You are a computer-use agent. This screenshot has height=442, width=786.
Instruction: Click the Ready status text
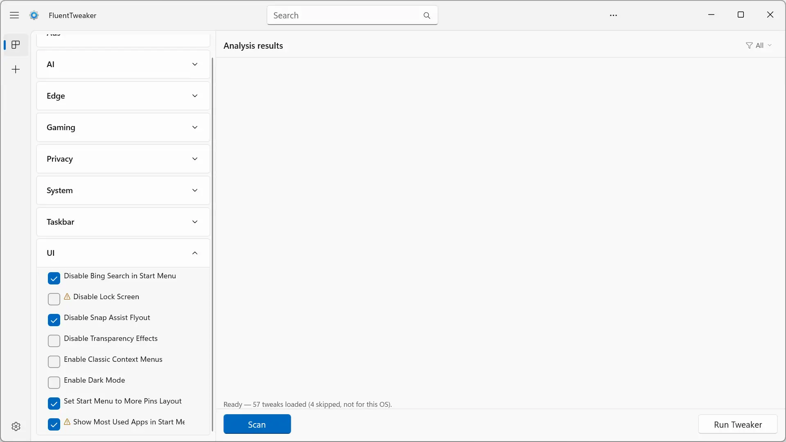307,404
